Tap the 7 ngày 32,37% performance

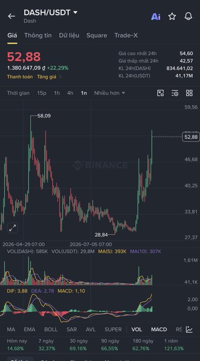pos(47,345)
